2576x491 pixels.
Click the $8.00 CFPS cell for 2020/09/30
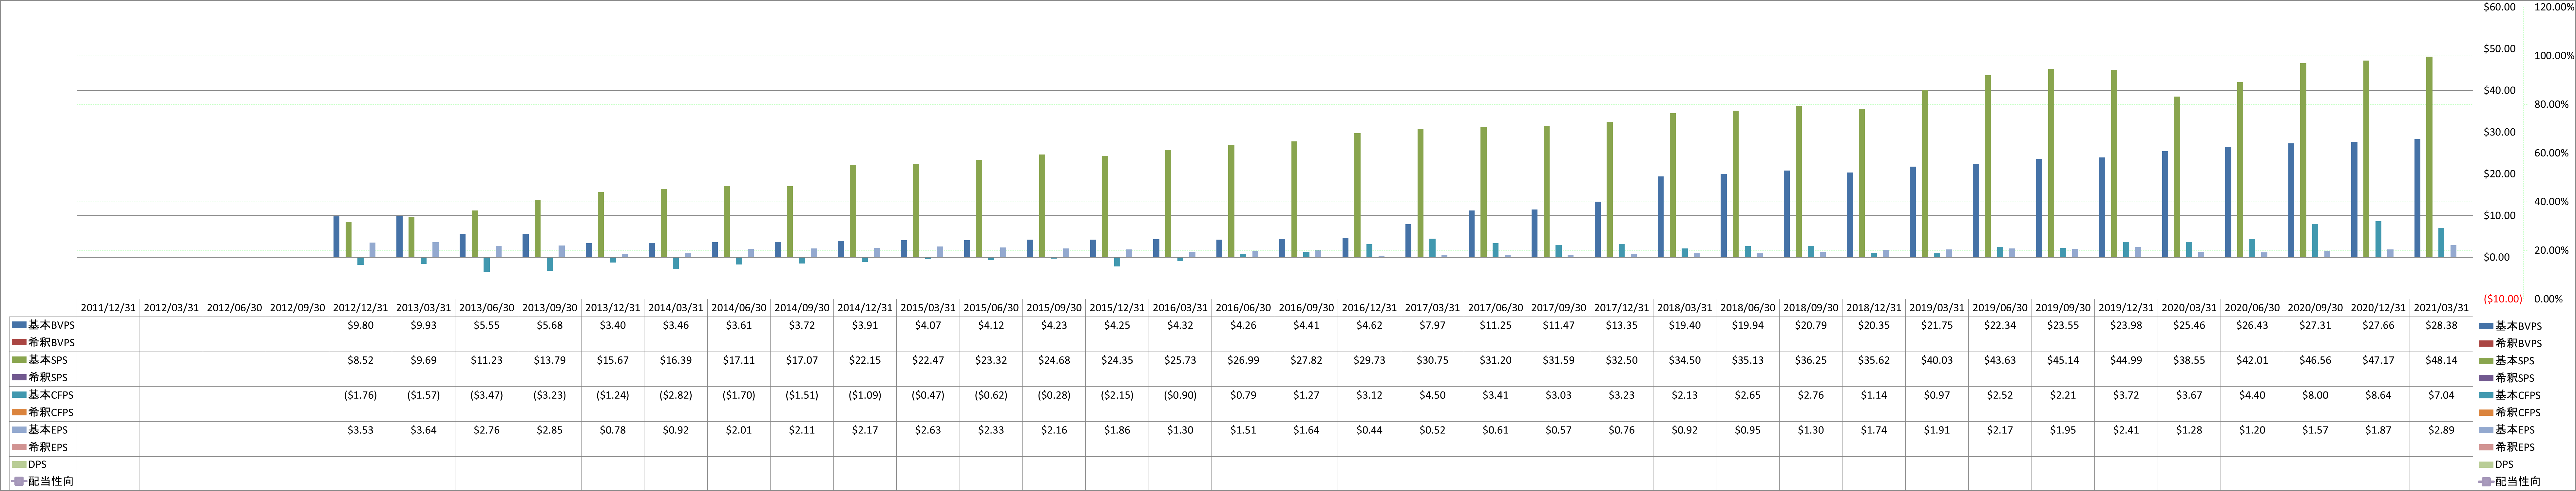(x=2315, y=395)
